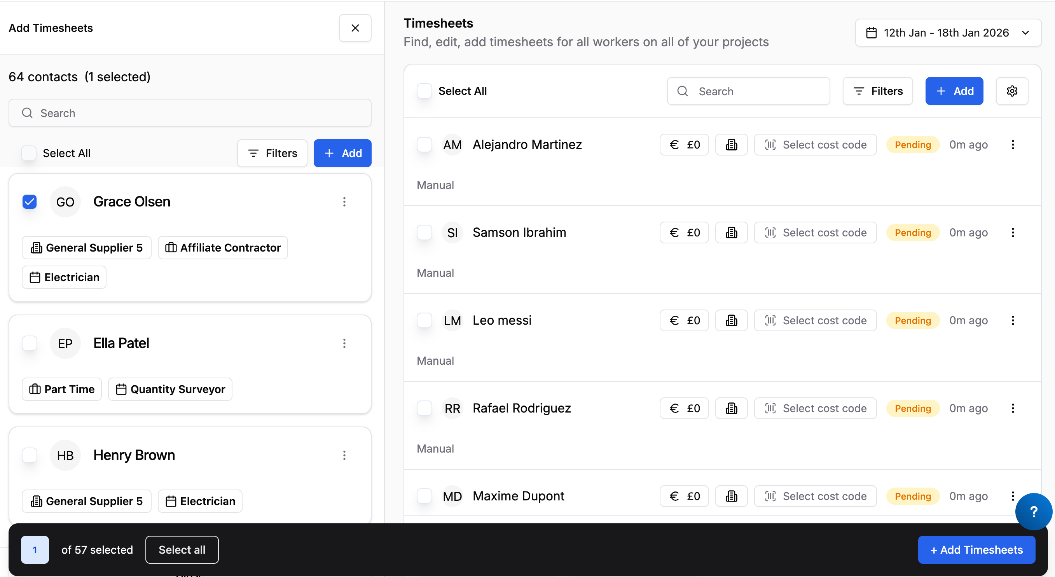Click the £0 pay rate for Samson Ibrahim

(684, 233)
